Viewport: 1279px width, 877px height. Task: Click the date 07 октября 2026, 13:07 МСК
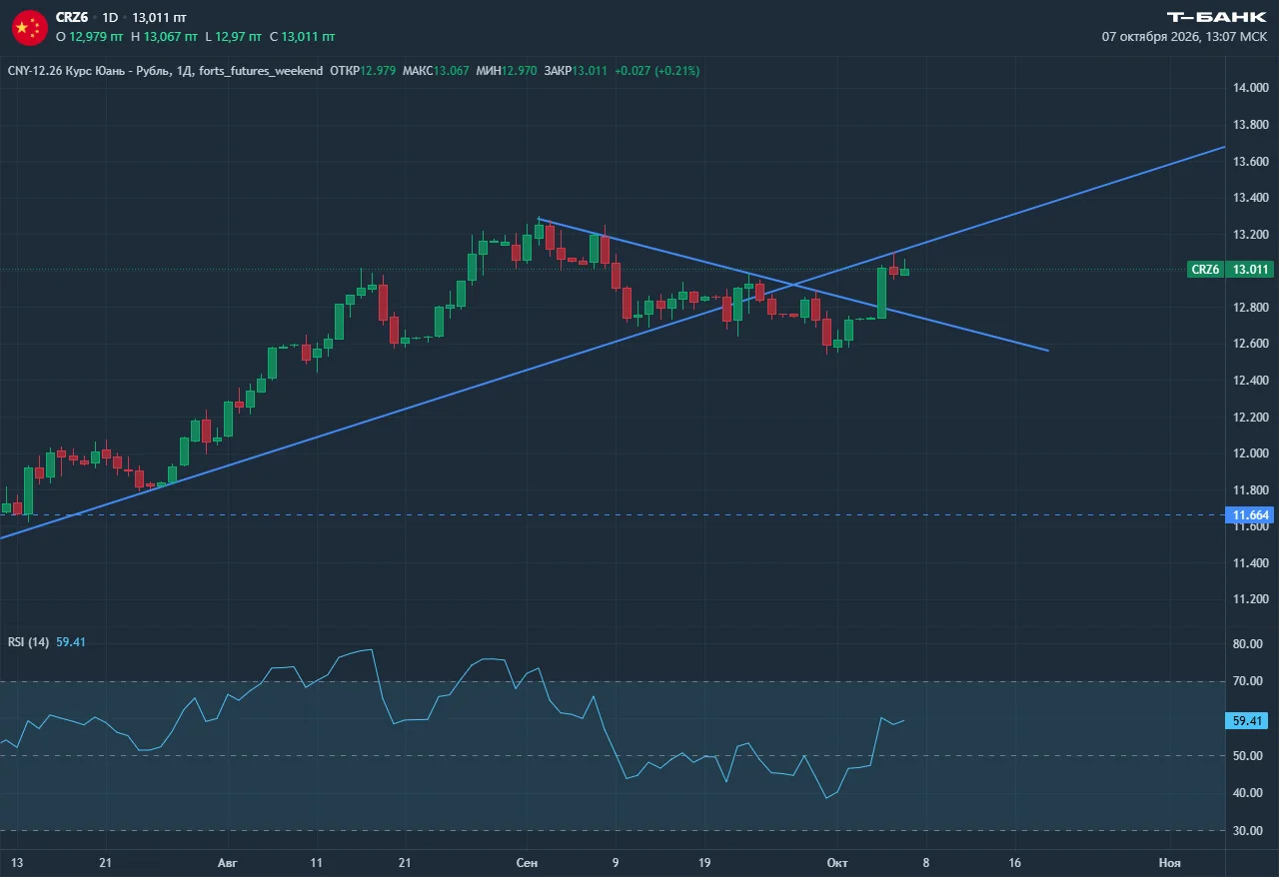tap(1184, 36)
